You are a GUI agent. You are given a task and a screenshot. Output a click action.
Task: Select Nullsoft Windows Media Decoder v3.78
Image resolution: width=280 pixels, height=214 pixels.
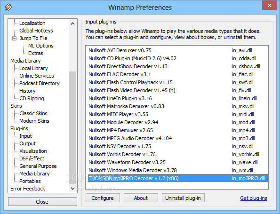point(178,170)
